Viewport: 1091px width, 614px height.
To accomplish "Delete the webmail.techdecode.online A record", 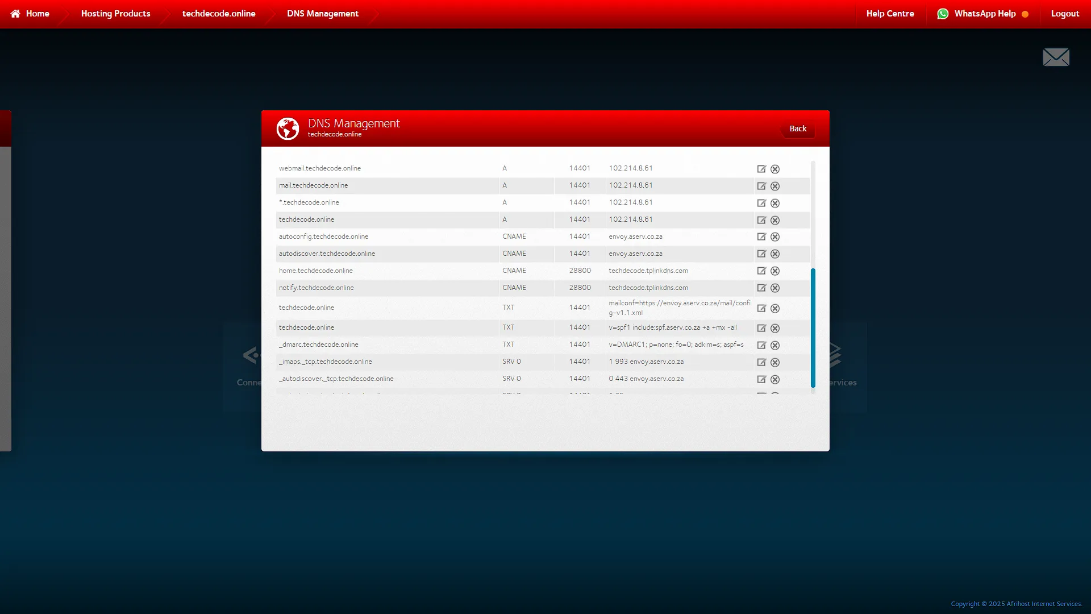I will point(775,169).
